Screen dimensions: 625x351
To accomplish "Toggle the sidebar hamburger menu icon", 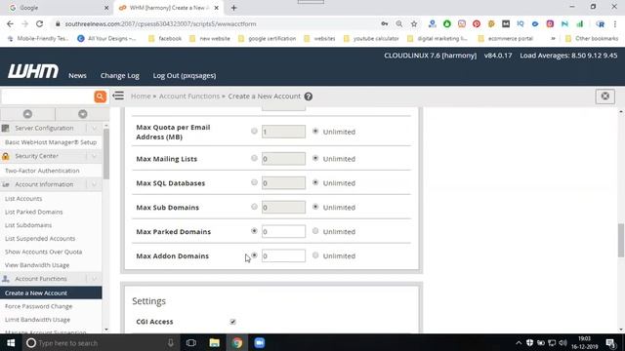I will point(118,96).
